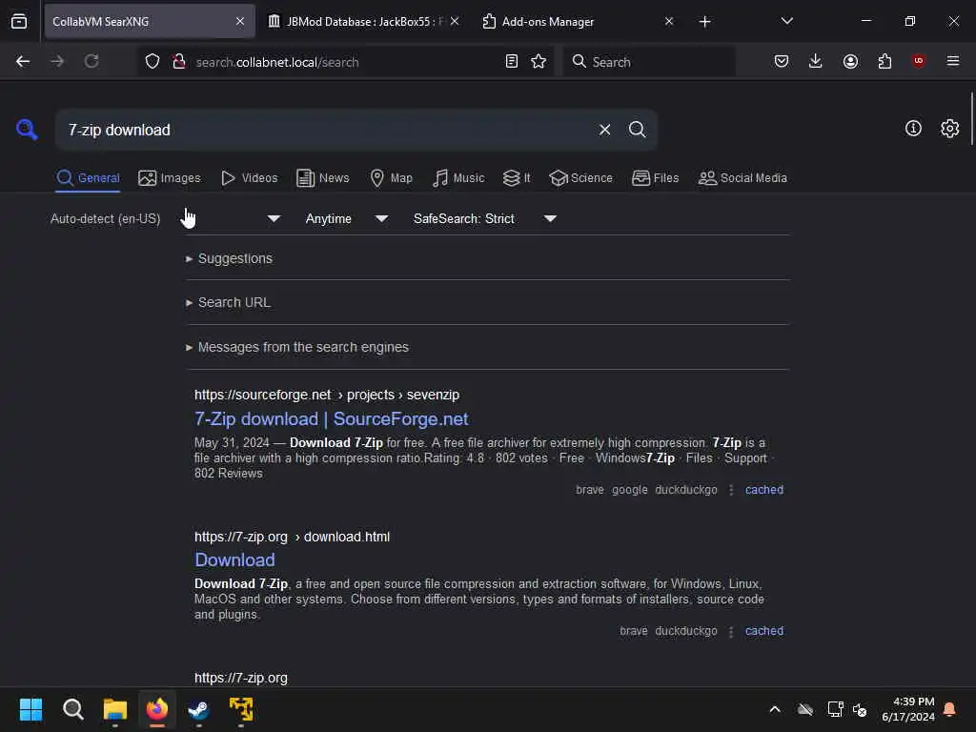
Task: Open the tracking protection shield icon
Action: click(x=152, y=61)
